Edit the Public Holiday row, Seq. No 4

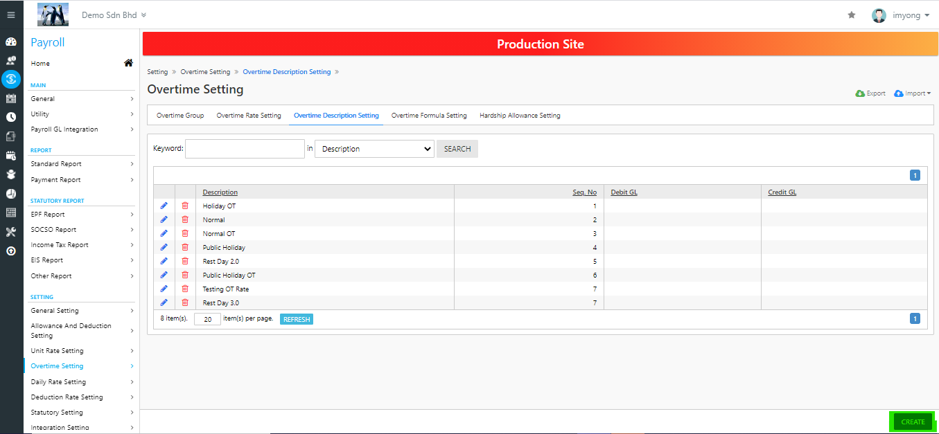coord(164,247)
